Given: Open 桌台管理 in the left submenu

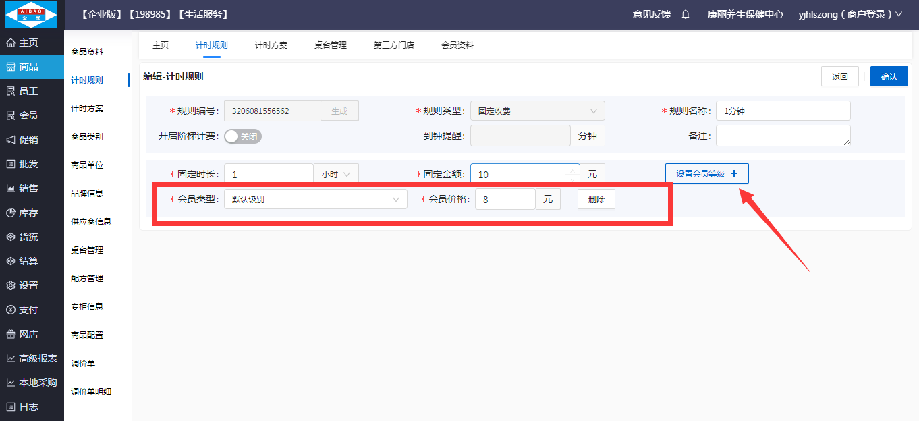Looking at the screenshot, I should pyautogui.click(x=87, y=250).
